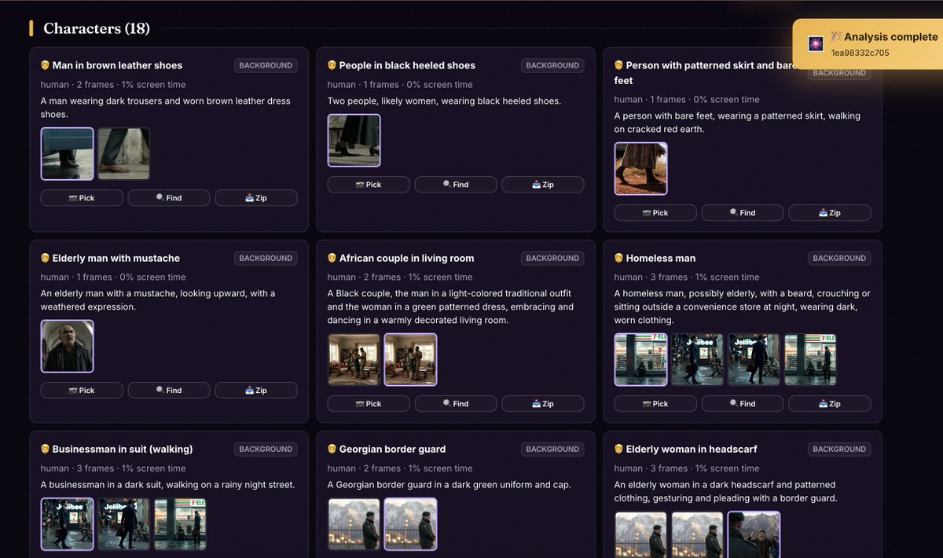
Task: Click Find for People in black heeled shoes
Action: (456, 185)
